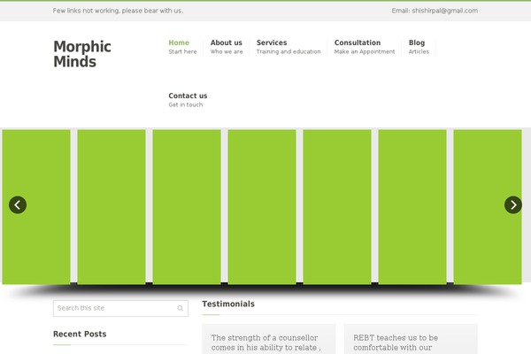The image size is (531, 354).
Task: Click the 'Few links not working' notice
Action: pos(118,11)
